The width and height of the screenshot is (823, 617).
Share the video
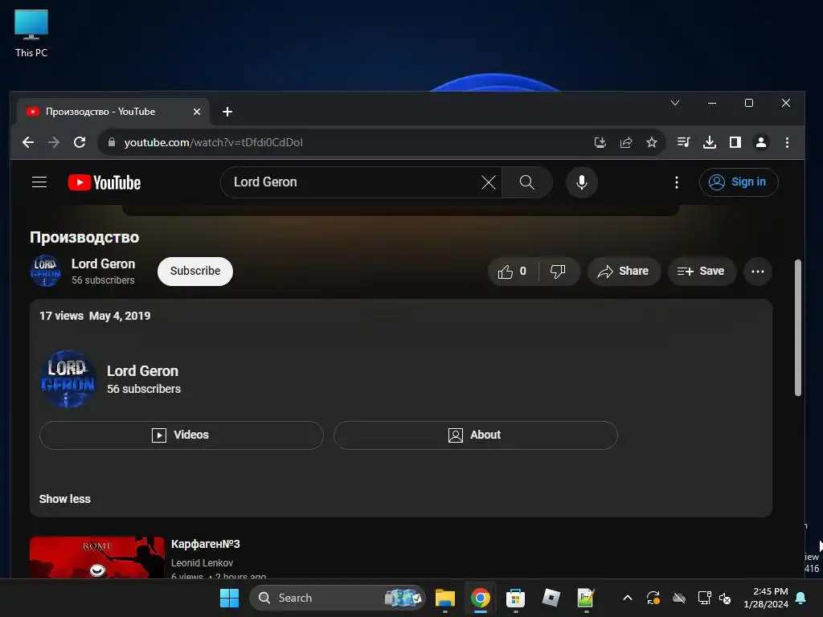coord(624,272)
